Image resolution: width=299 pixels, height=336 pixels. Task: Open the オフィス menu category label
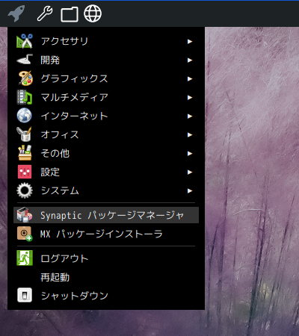60,134
